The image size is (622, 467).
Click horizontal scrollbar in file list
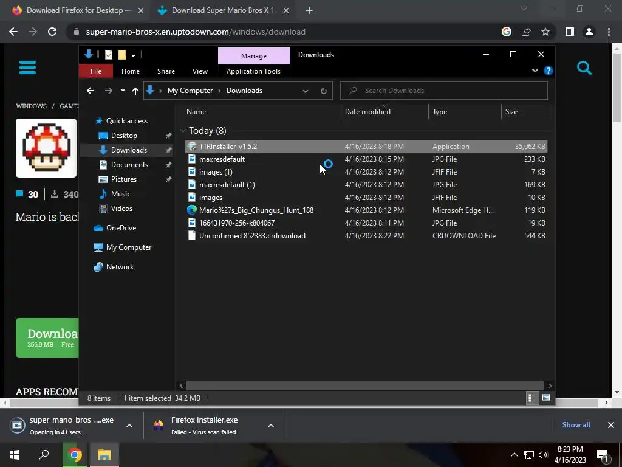tap(364, 386)
